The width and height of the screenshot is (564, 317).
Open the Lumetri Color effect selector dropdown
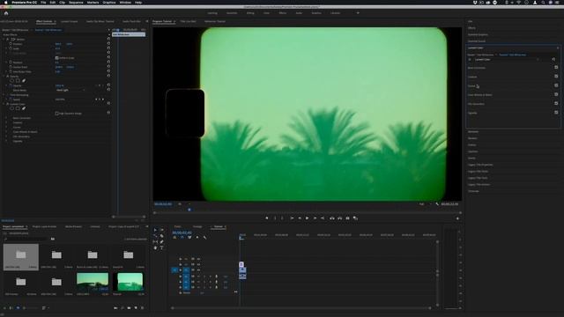point(507,60)
